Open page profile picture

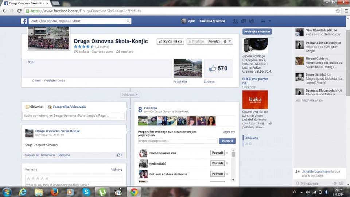click(48, 38)
